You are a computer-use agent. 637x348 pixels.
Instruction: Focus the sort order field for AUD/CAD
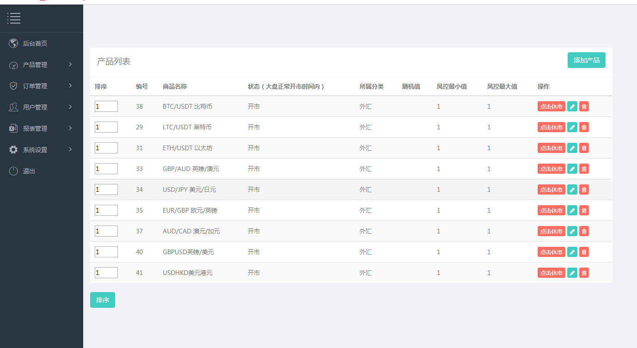coord(106,231)
